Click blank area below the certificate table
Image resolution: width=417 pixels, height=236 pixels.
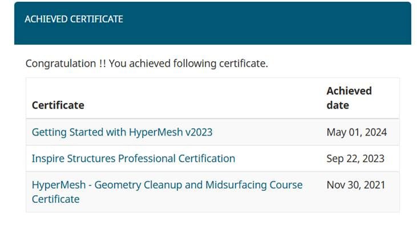(213, 224)
